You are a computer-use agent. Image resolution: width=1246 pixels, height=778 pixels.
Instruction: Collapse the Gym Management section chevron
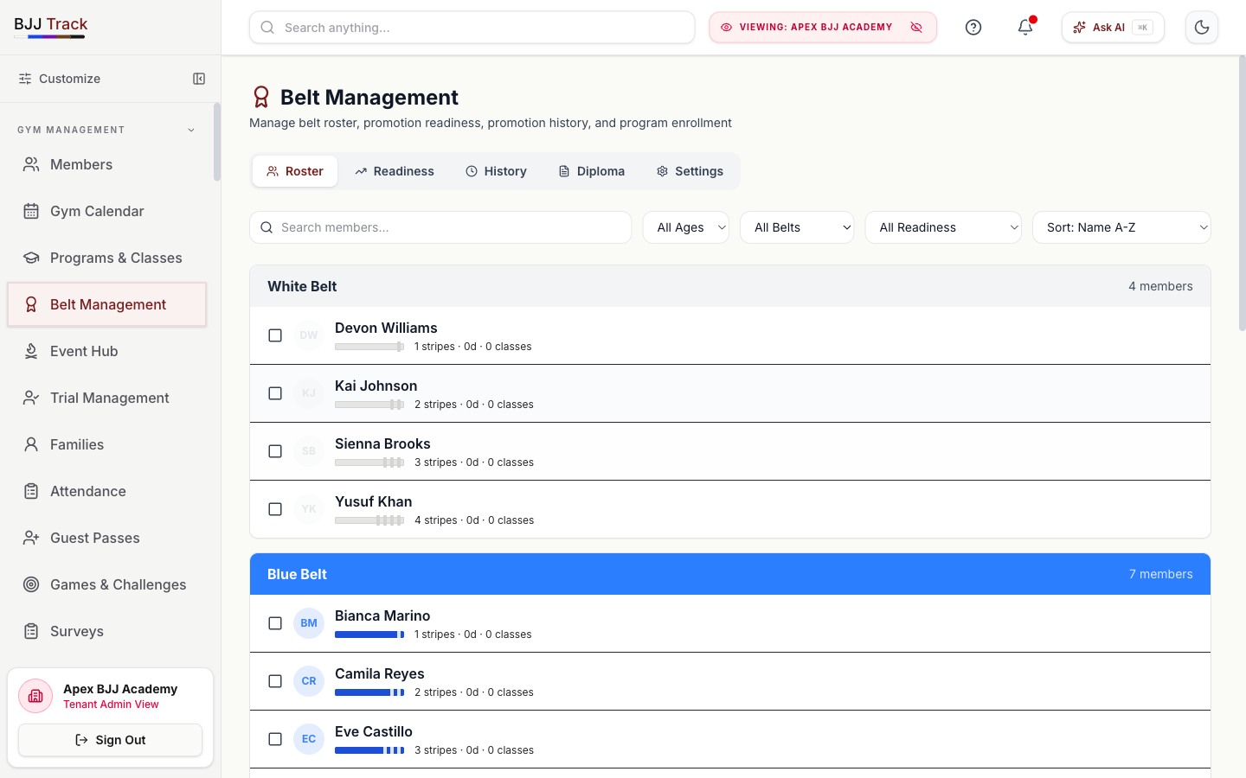coord(191,130)
